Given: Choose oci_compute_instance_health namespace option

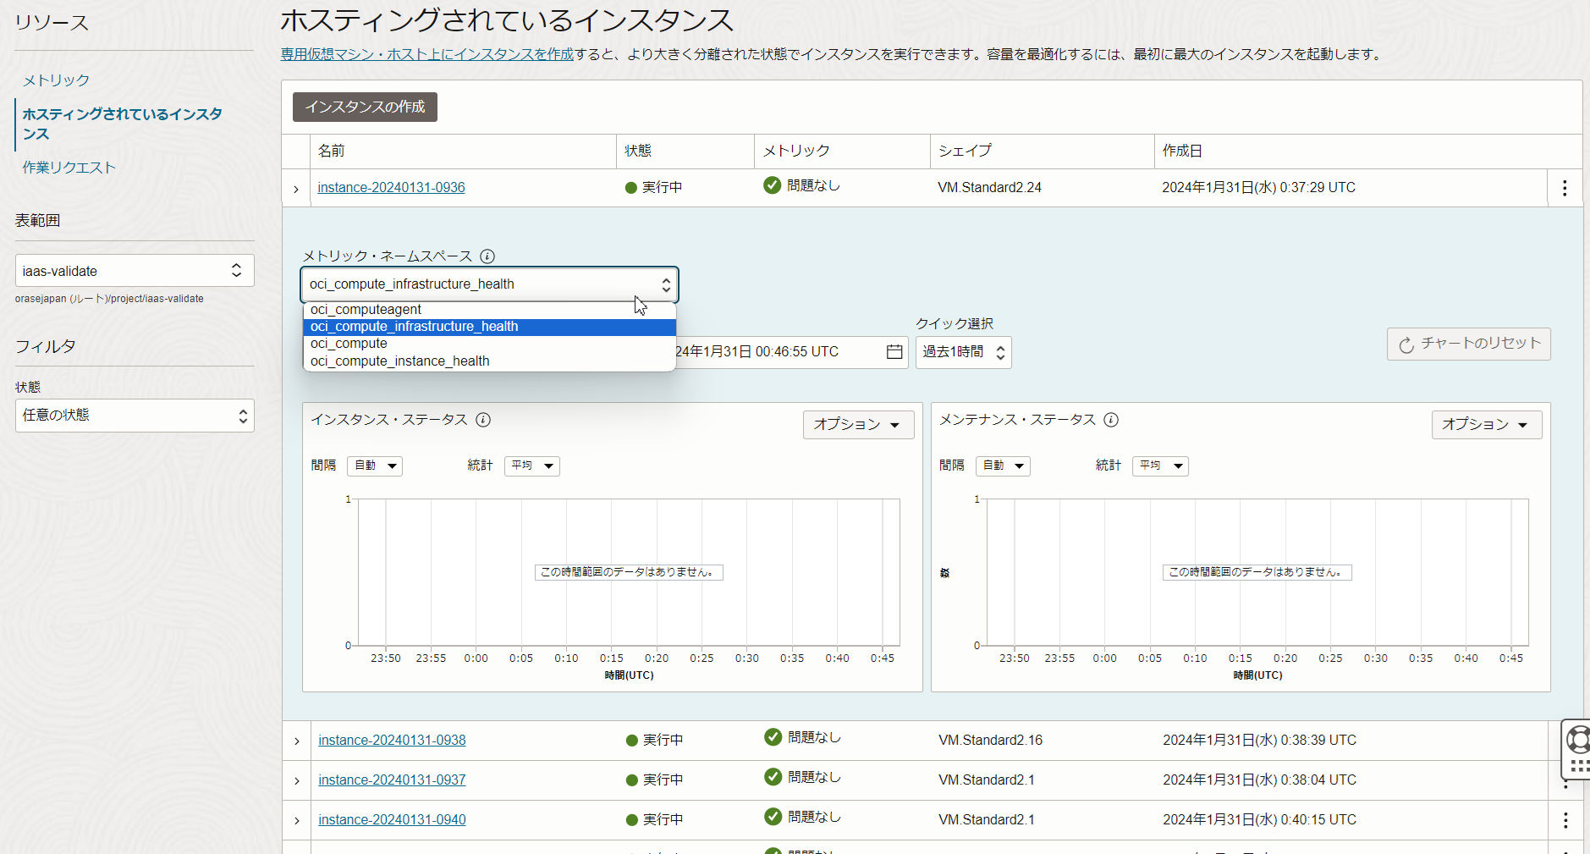Looking at the screenshot, I should (399, 361).
